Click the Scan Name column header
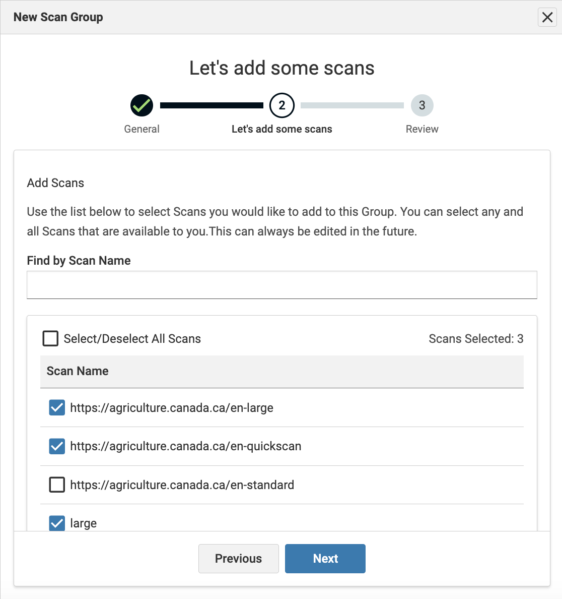The image size is (562, 599). [78, 371]
